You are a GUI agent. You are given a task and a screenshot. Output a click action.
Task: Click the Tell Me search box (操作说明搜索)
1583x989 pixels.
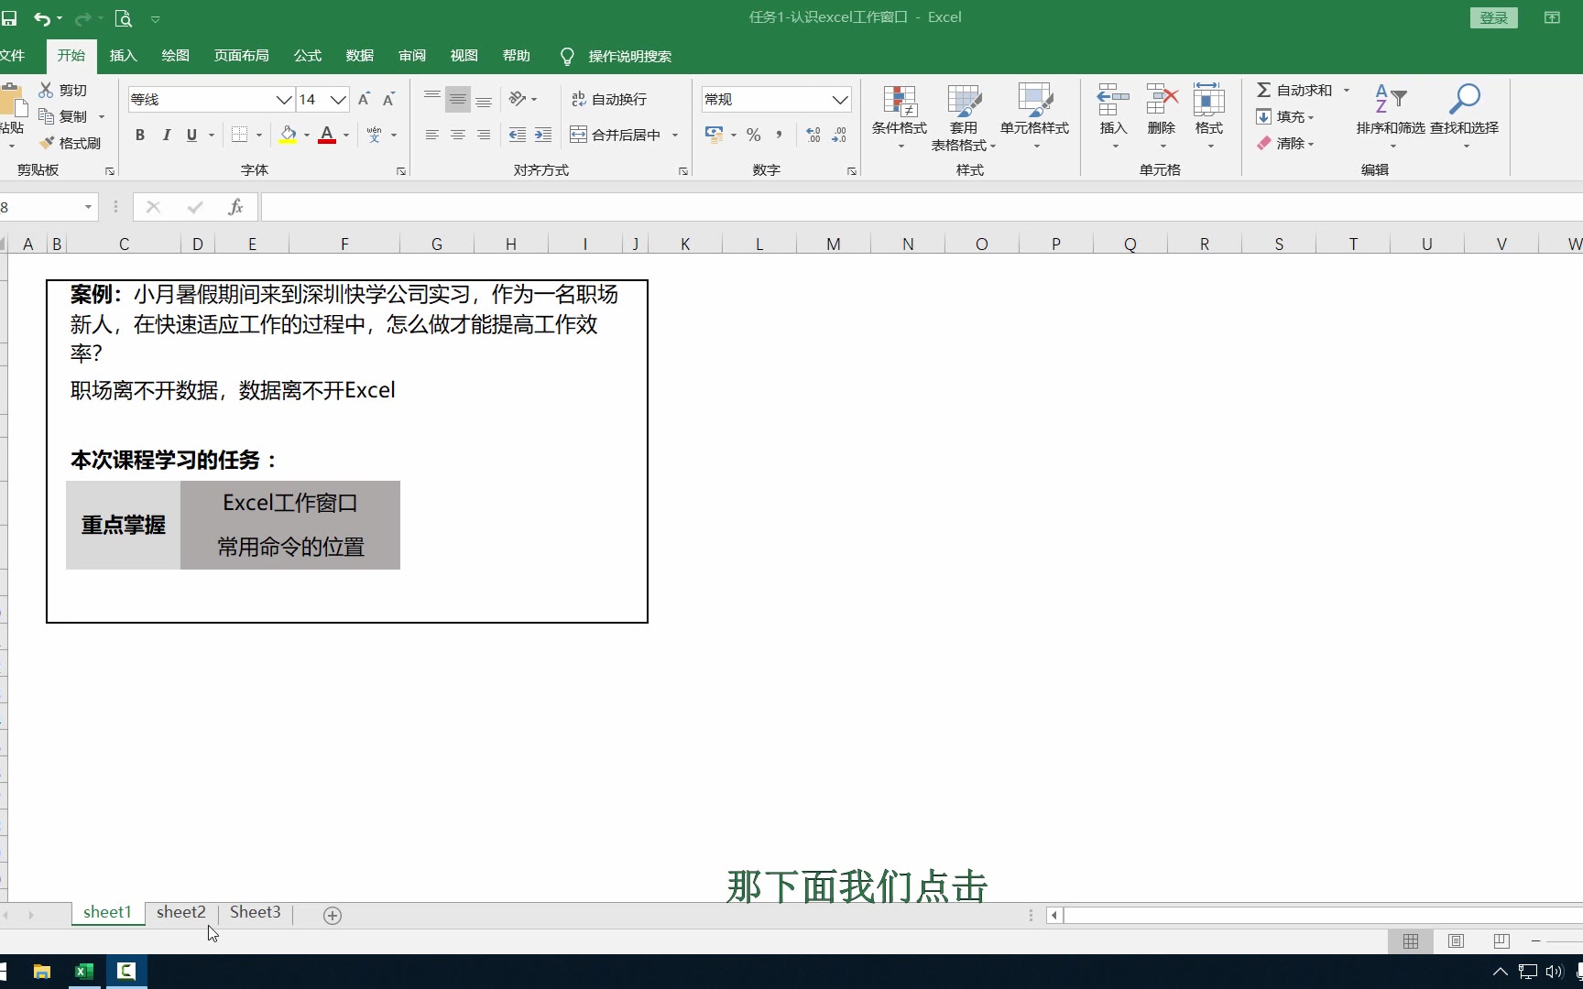[629, 56]
